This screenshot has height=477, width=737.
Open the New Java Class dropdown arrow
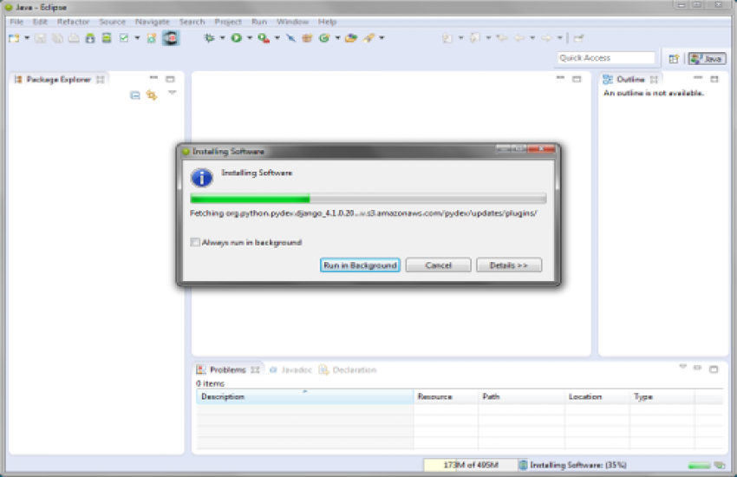click(x=337, y=38)
